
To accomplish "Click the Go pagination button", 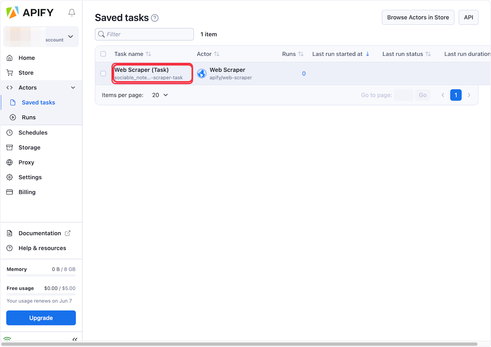I will [423, 95].
